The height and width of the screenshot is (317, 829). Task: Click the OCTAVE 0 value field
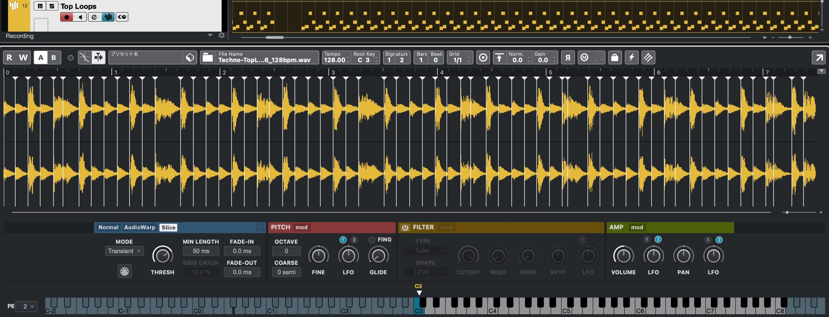click(x=286, y=251)
